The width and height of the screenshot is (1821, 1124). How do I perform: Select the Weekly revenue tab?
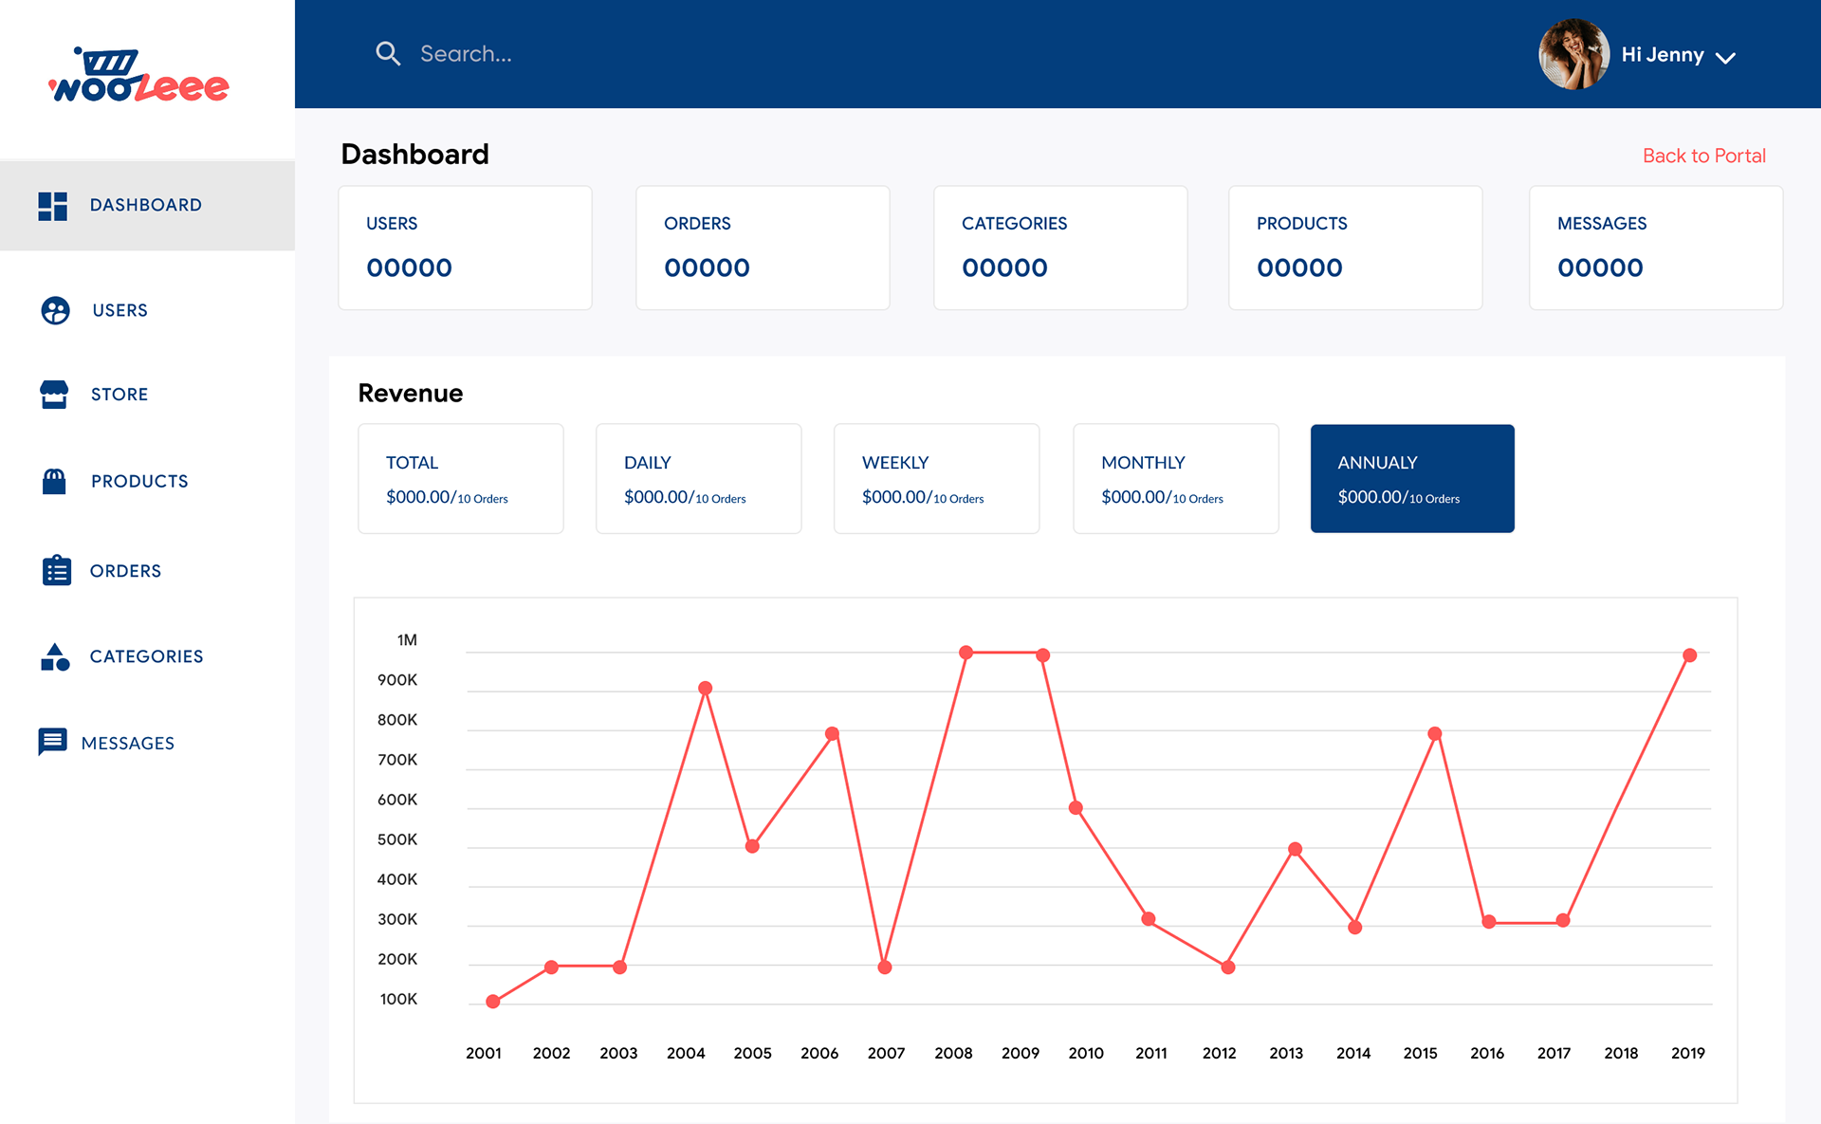[x=936, y=478]
